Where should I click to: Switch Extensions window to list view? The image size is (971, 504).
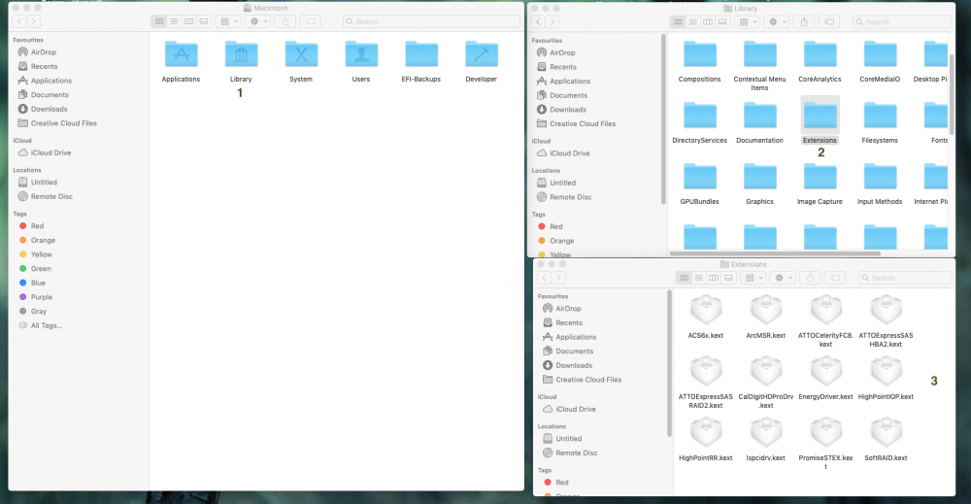(x=699, y=278)
